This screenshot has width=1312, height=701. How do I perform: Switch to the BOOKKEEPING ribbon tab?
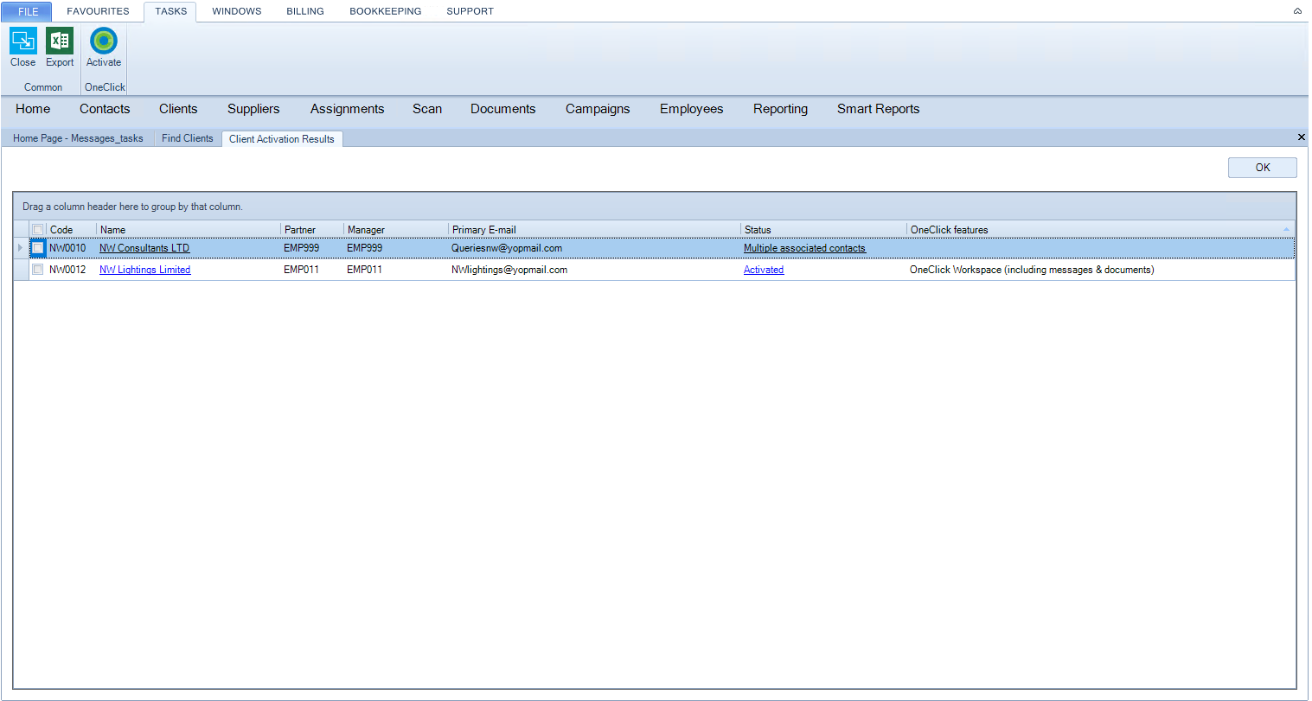386,11
